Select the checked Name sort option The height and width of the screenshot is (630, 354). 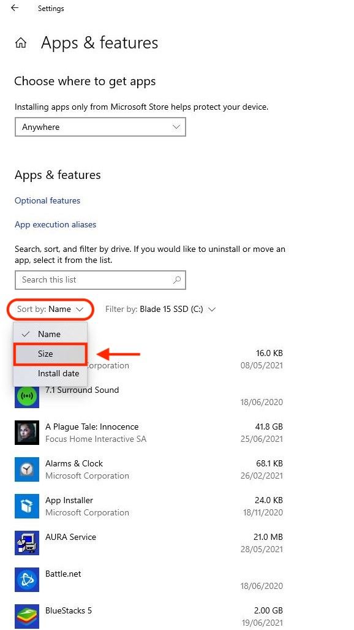pyautogui.click(x=50, y=333)
